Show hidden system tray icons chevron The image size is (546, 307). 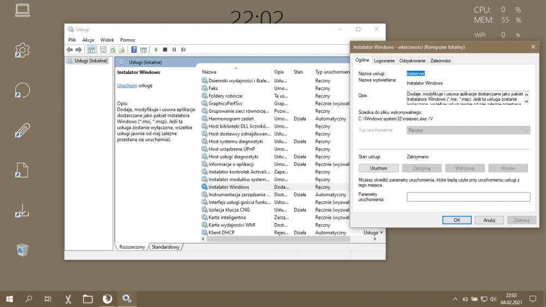pos(455,299)
